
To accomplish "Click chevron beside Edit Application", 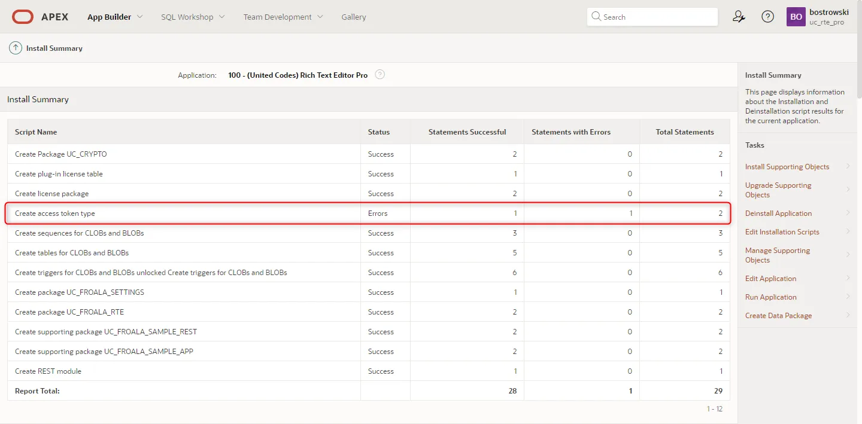I will 848,278.
